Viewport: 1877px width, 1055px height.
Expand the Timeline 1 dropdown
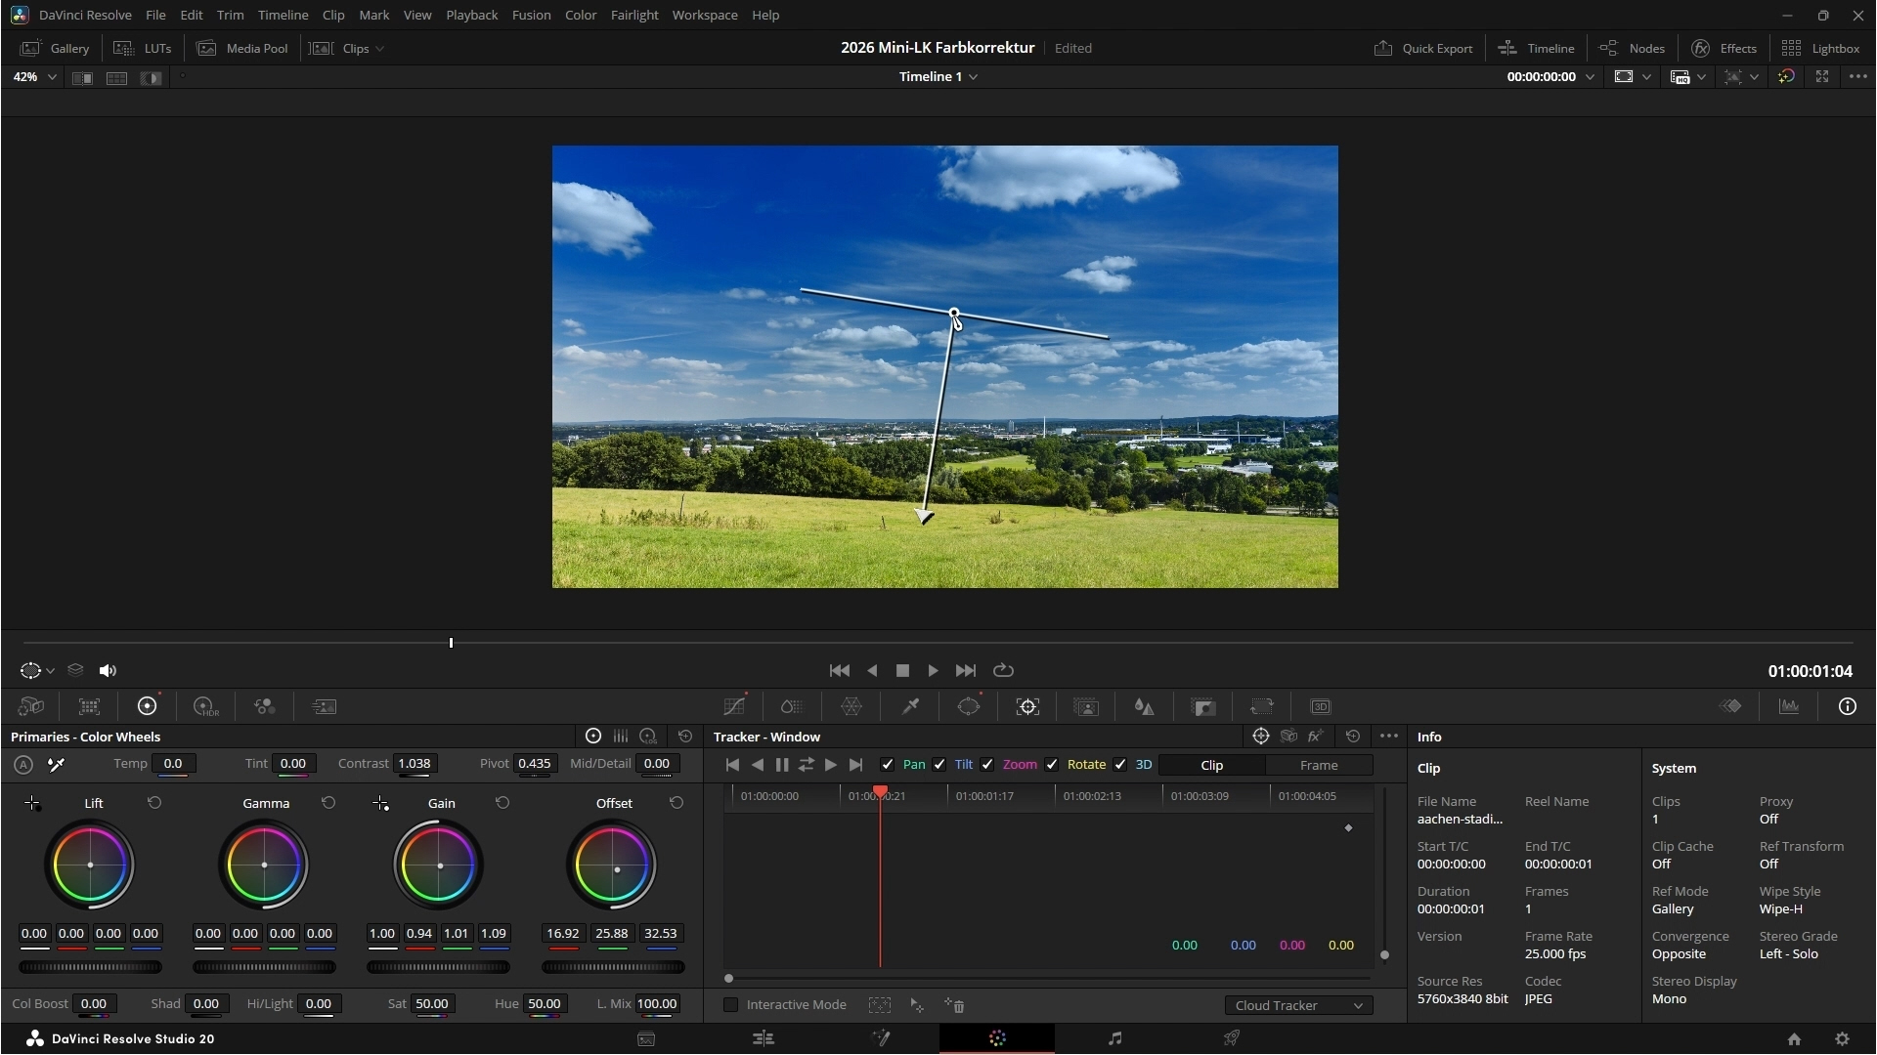coord(938,76)
